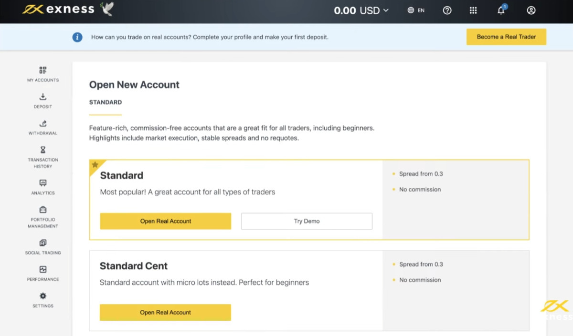Image resolution: width=573 pixels, height=336 pixels.
Task: View Transaction History
Action: [x=43, y=157]
